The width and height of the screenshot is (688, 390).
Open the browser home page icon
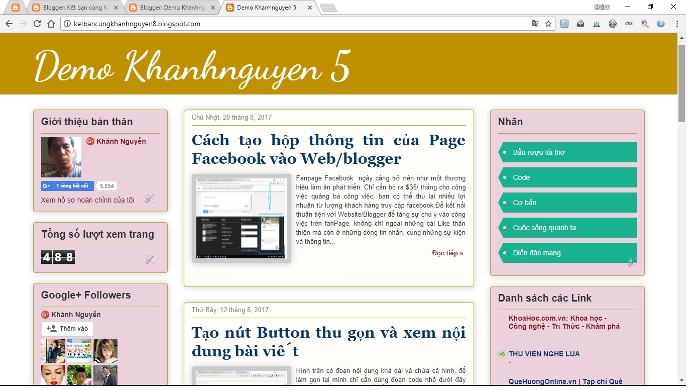tap(51, 24)
